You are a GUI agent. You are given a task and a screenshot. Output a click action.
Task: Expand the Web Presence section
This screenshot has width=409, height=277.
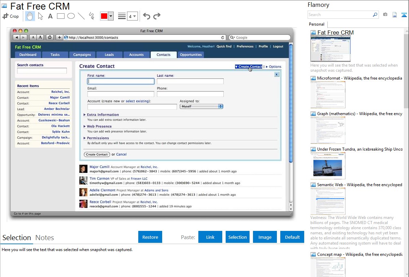pyautogui.click(x=98, y=126)
